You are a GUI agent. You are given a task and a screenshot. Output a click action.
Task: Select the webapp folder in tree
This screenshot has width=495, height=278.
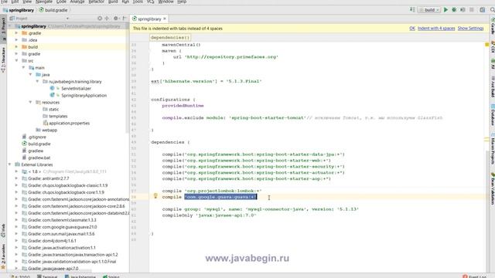pyautogui.click(x=49, y=131)
